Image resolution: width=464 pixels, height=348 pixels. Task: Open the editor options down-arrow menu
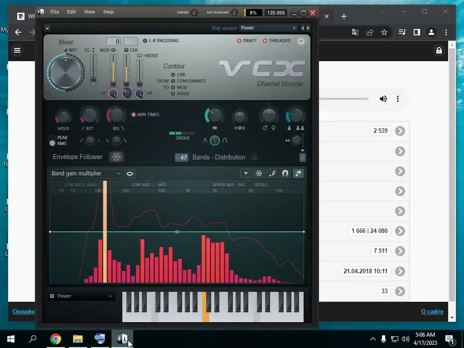click(x=246, y=174)
